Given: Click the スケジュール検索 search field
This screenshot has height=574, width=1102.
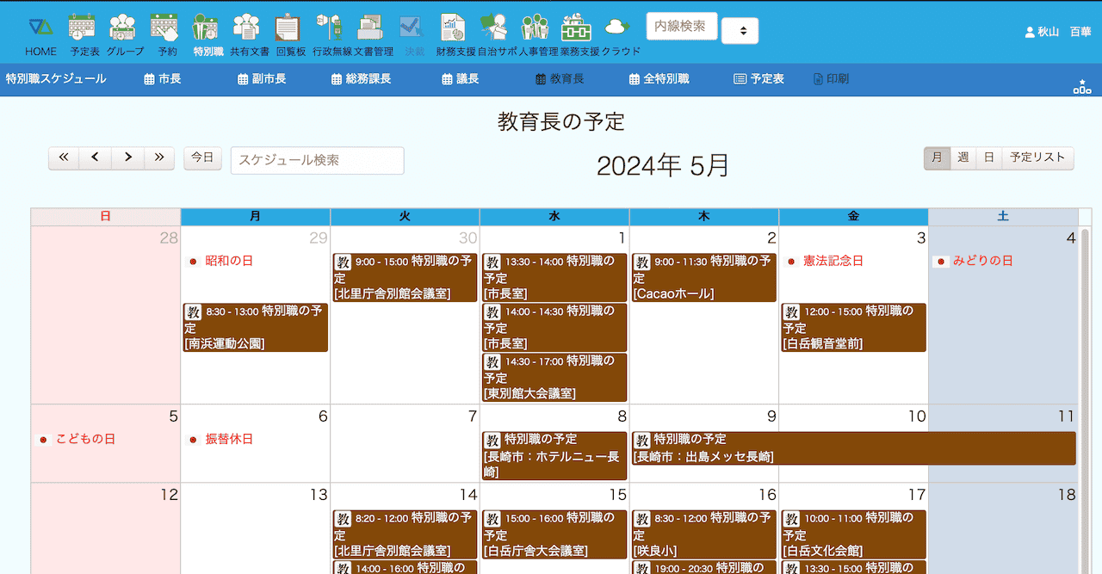Looking at the screenshot, I should (x=317, y=161).
